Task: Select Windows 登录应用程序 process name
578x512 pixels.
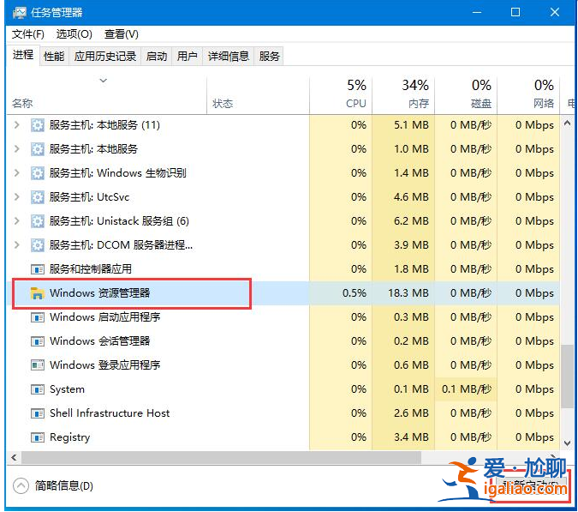Action: click(105, 365)
